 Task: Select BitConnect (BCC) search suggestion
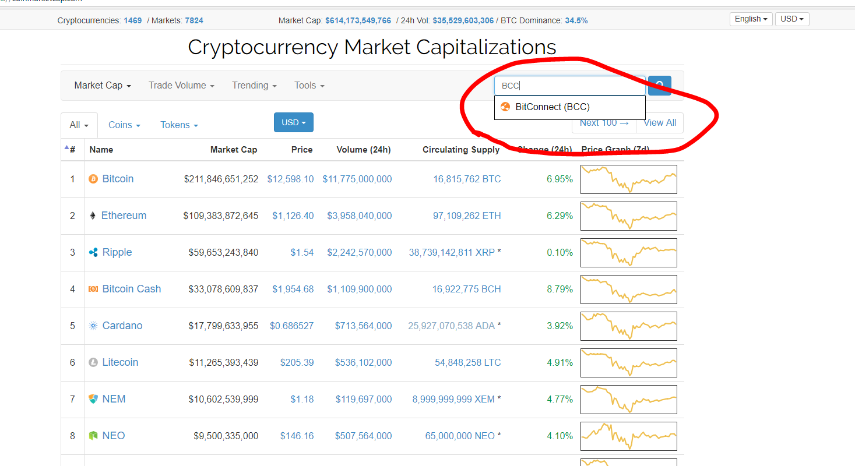pyautogui.click(x=569, y=107)
